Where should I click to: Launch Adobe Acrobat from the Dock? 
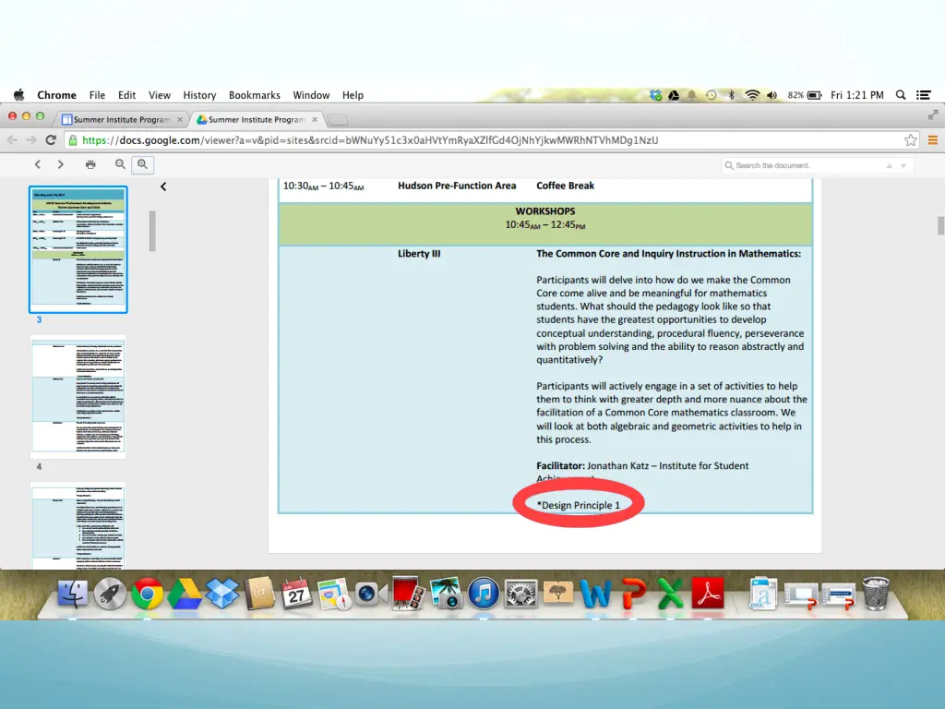pos(708,594)
